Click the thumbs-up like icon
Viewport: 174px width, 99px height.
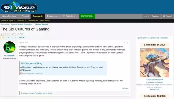tap(21, 93)
